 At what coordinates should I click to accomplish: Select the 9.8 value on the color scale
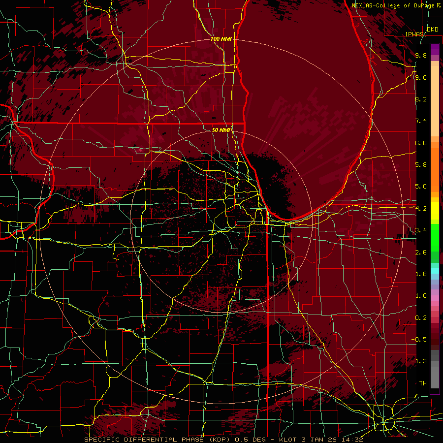(421, 55)
